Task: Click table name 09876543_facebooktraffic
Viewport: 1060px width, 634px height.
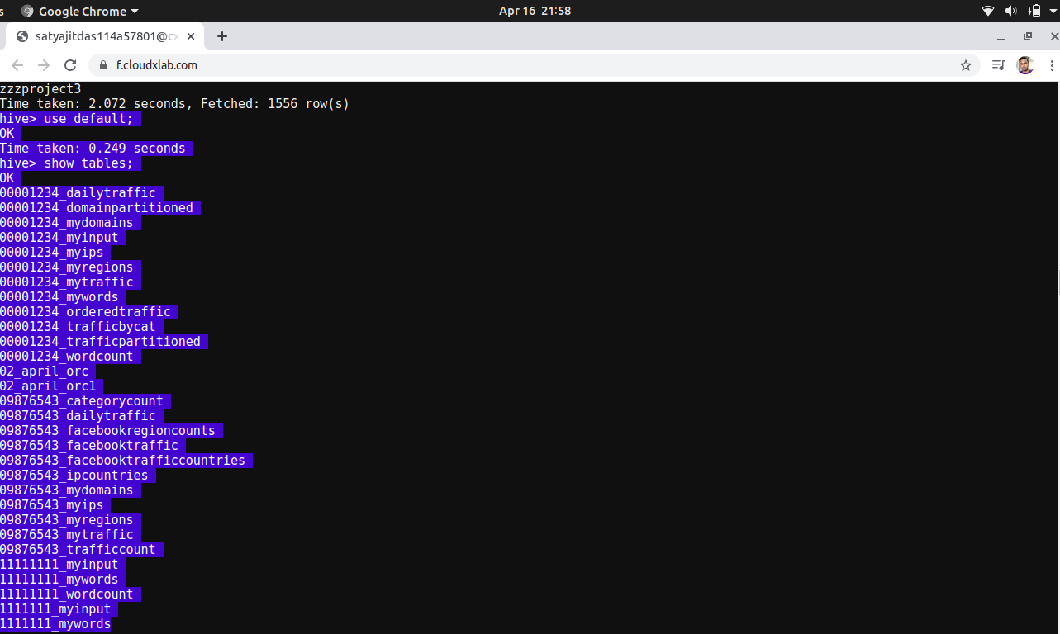Action: pyautogui.click(x=89, y=446)
